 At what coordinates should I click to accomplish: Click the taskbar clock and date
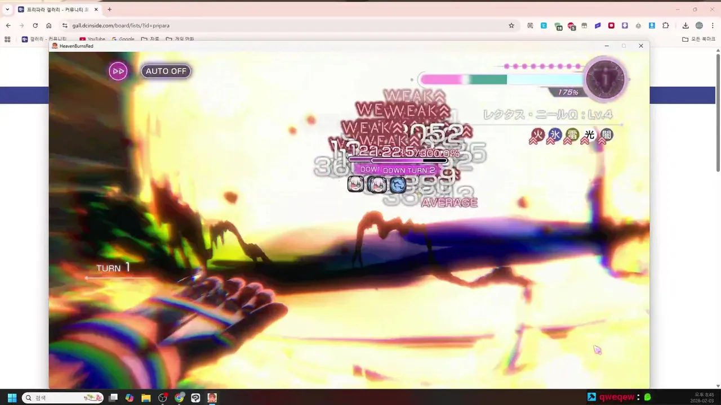coord(702,398)
